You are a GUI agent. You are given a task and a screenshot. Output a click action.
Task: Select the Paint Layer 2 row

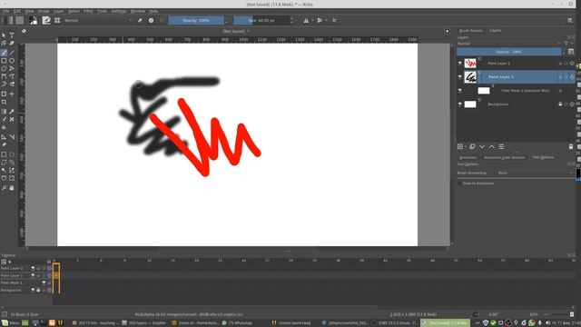point(516,64)
